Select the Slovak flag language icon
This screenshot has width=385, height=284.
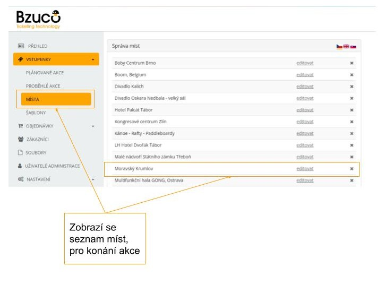point(353,47)
